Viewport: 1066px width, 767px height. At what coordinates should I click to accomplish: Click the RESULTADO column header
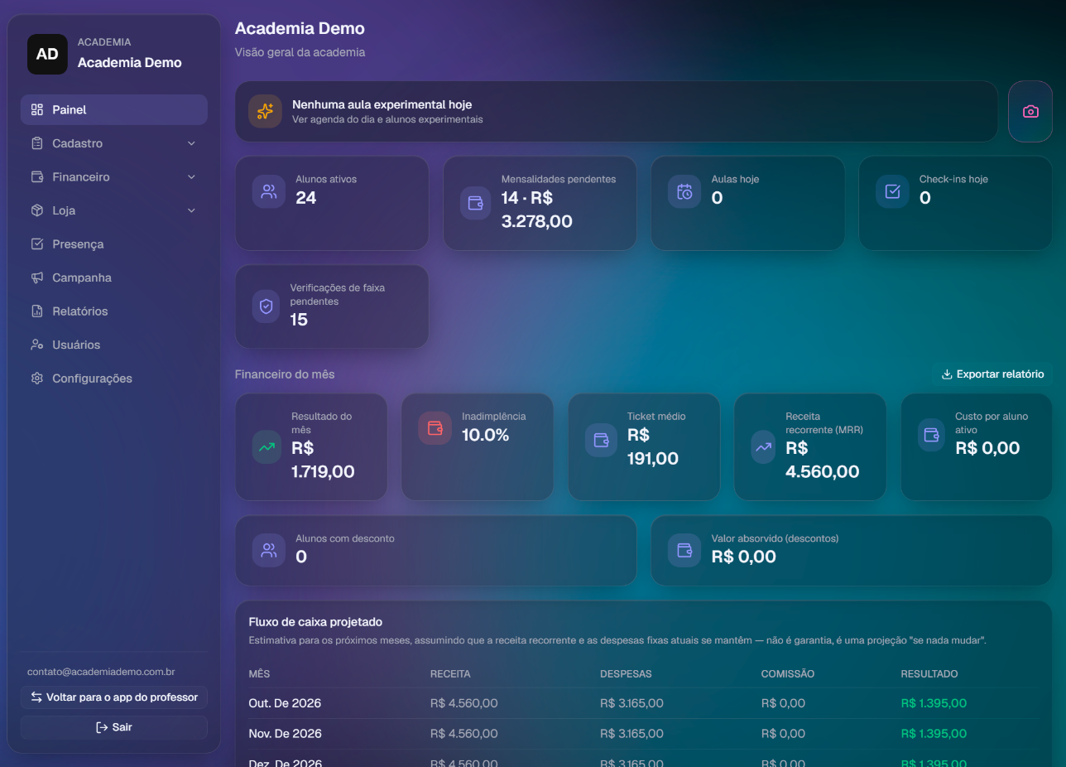[929, 674]
